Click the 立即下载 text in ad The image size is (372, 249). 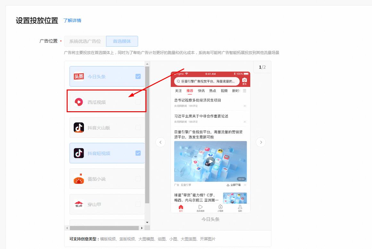tap(236, 185)
